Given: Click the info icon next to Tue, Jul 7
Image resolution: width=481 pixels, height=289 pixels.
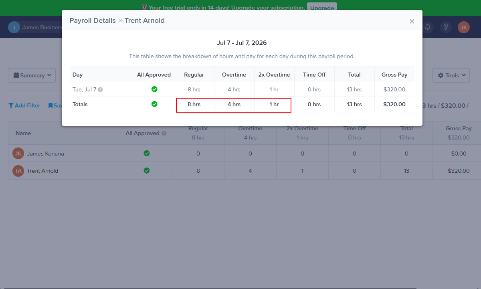Looking at the screenshot, I should (x=100, y=90).
